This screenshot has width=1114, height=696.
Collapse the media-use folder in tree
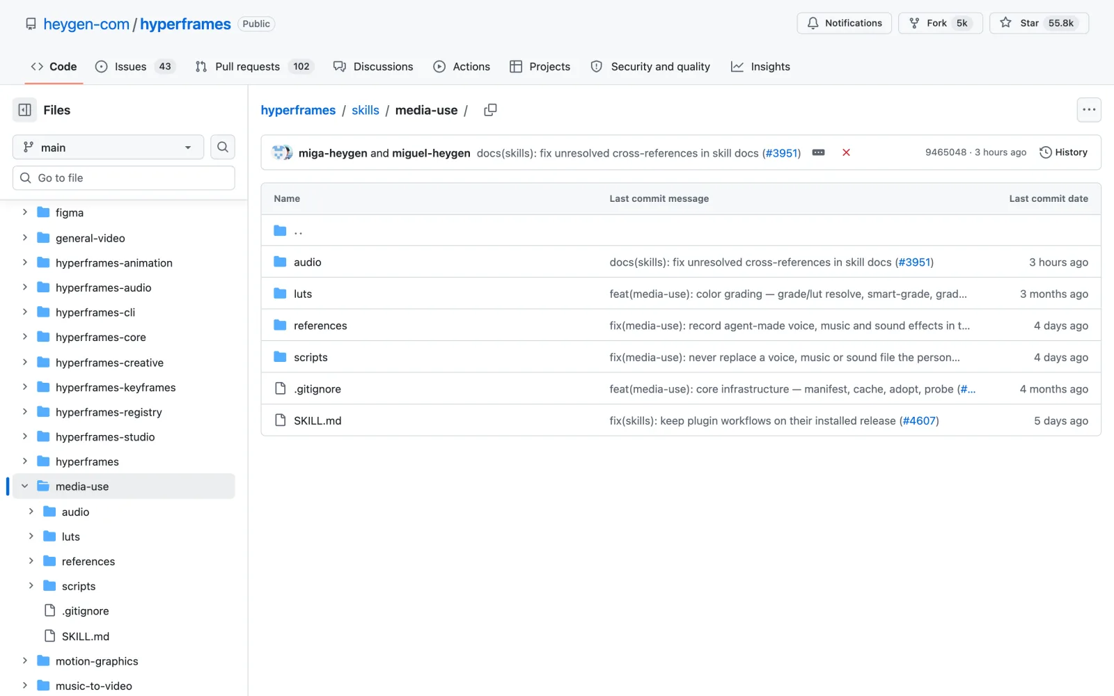pos(25,487)
